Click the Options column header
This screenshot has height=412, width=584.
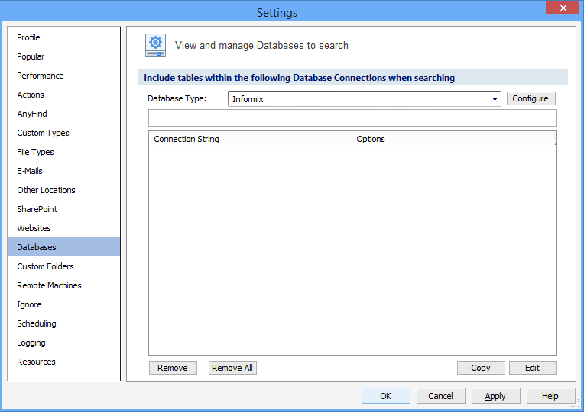point(453,139)
